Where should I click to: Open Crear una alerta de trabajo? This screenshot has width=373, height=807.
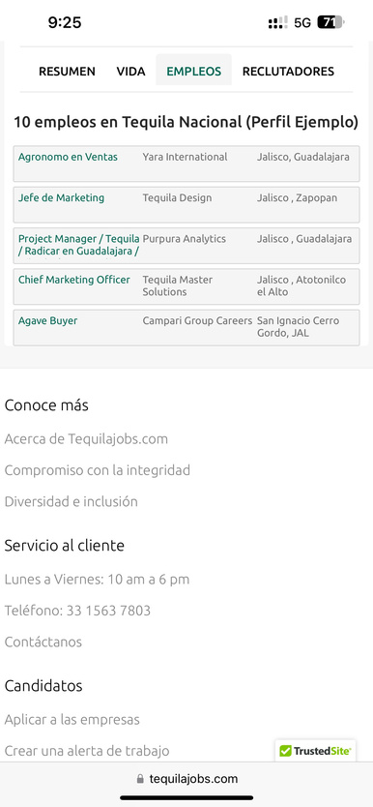click(87, 752)
